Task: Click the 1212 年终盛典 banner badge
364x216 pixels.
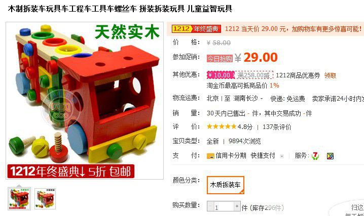Action: tap(196, 29)
